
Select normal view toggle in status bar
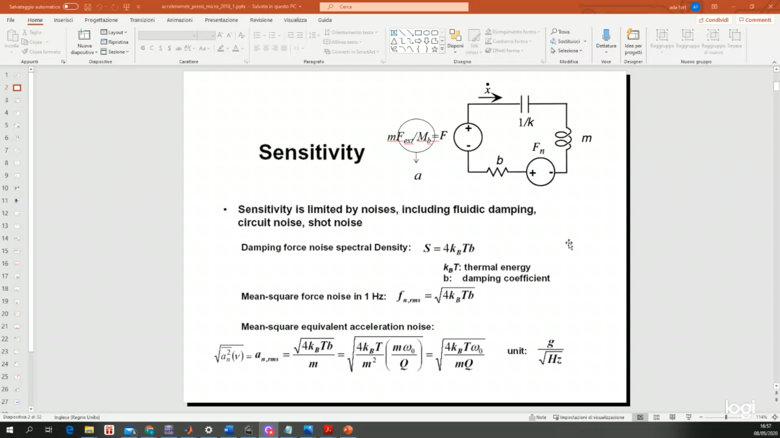[x=640, y=417]
